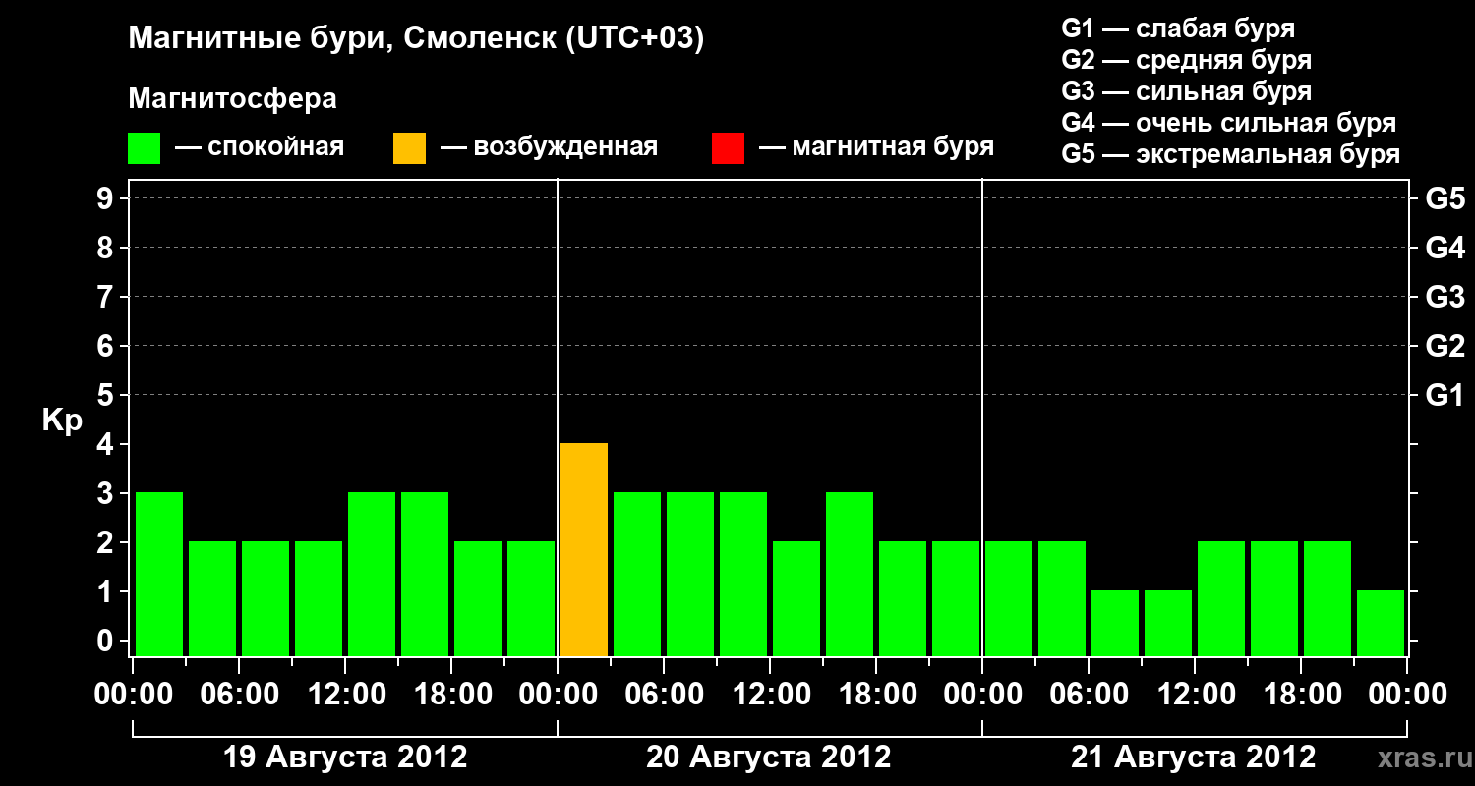The height and width of the screenshot is (786, 1475).
Task: Click the G3 tick label on right axis
Action: [x=1445, y=297]
